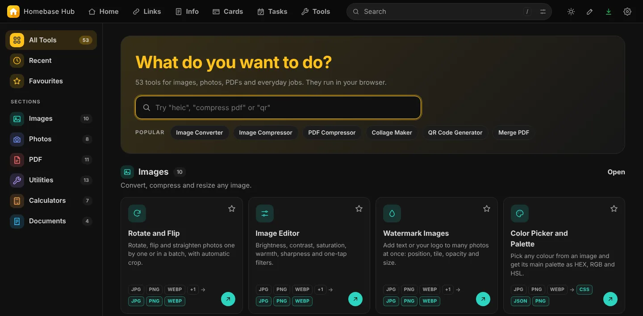Screen dimensions: 643x316
Task: Click the Color Picker and Palette title
Action: (x=539, y=238)
